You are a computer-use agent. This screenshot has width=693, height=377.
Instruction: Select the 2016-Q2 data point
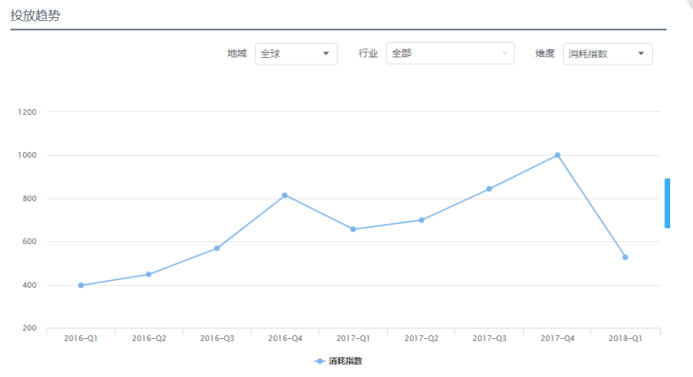click(x=148, y=274)
